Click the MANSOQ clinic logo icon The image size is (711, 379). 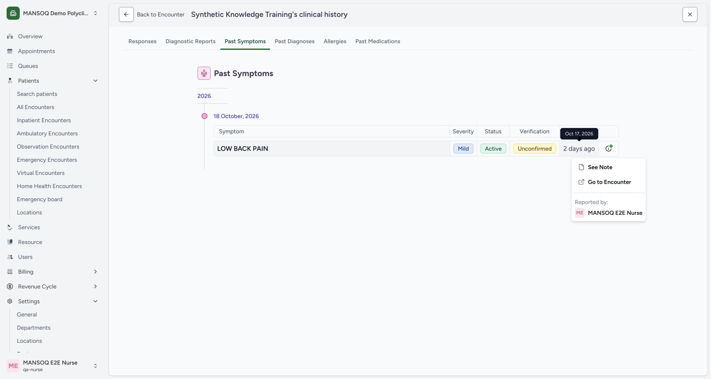coord(13,13)
